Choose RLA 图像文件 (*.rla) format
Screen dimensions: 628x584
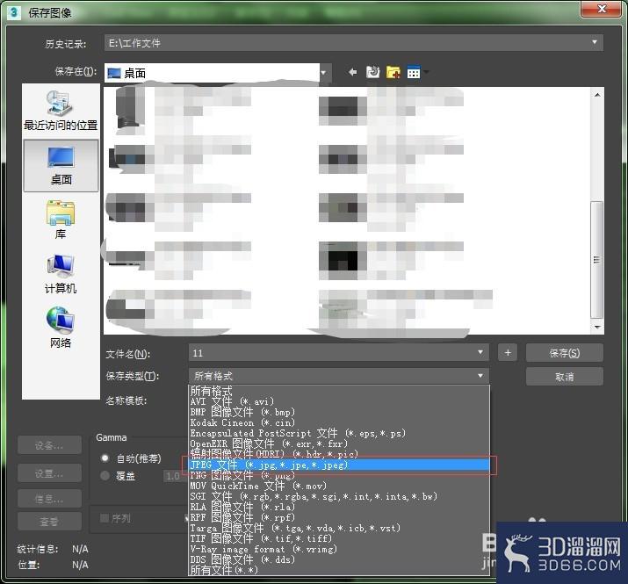tap(339, 507)
